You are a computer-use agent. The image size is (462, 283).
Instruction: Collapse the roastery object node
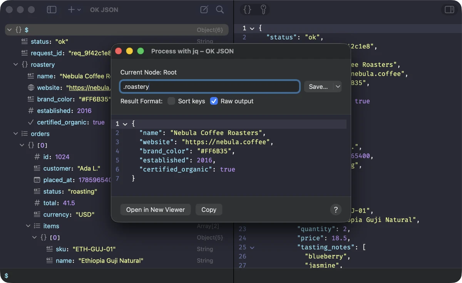tap(15, 65)
